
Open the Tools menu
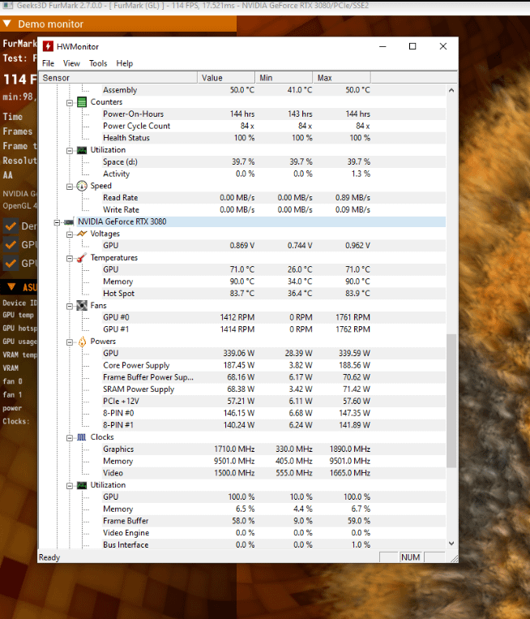click(x=98, y=63)
